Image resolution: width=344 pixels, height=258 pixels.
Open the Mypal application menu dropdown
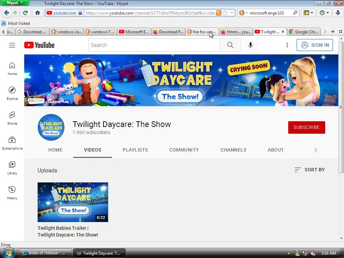click(x=14, y=3)
